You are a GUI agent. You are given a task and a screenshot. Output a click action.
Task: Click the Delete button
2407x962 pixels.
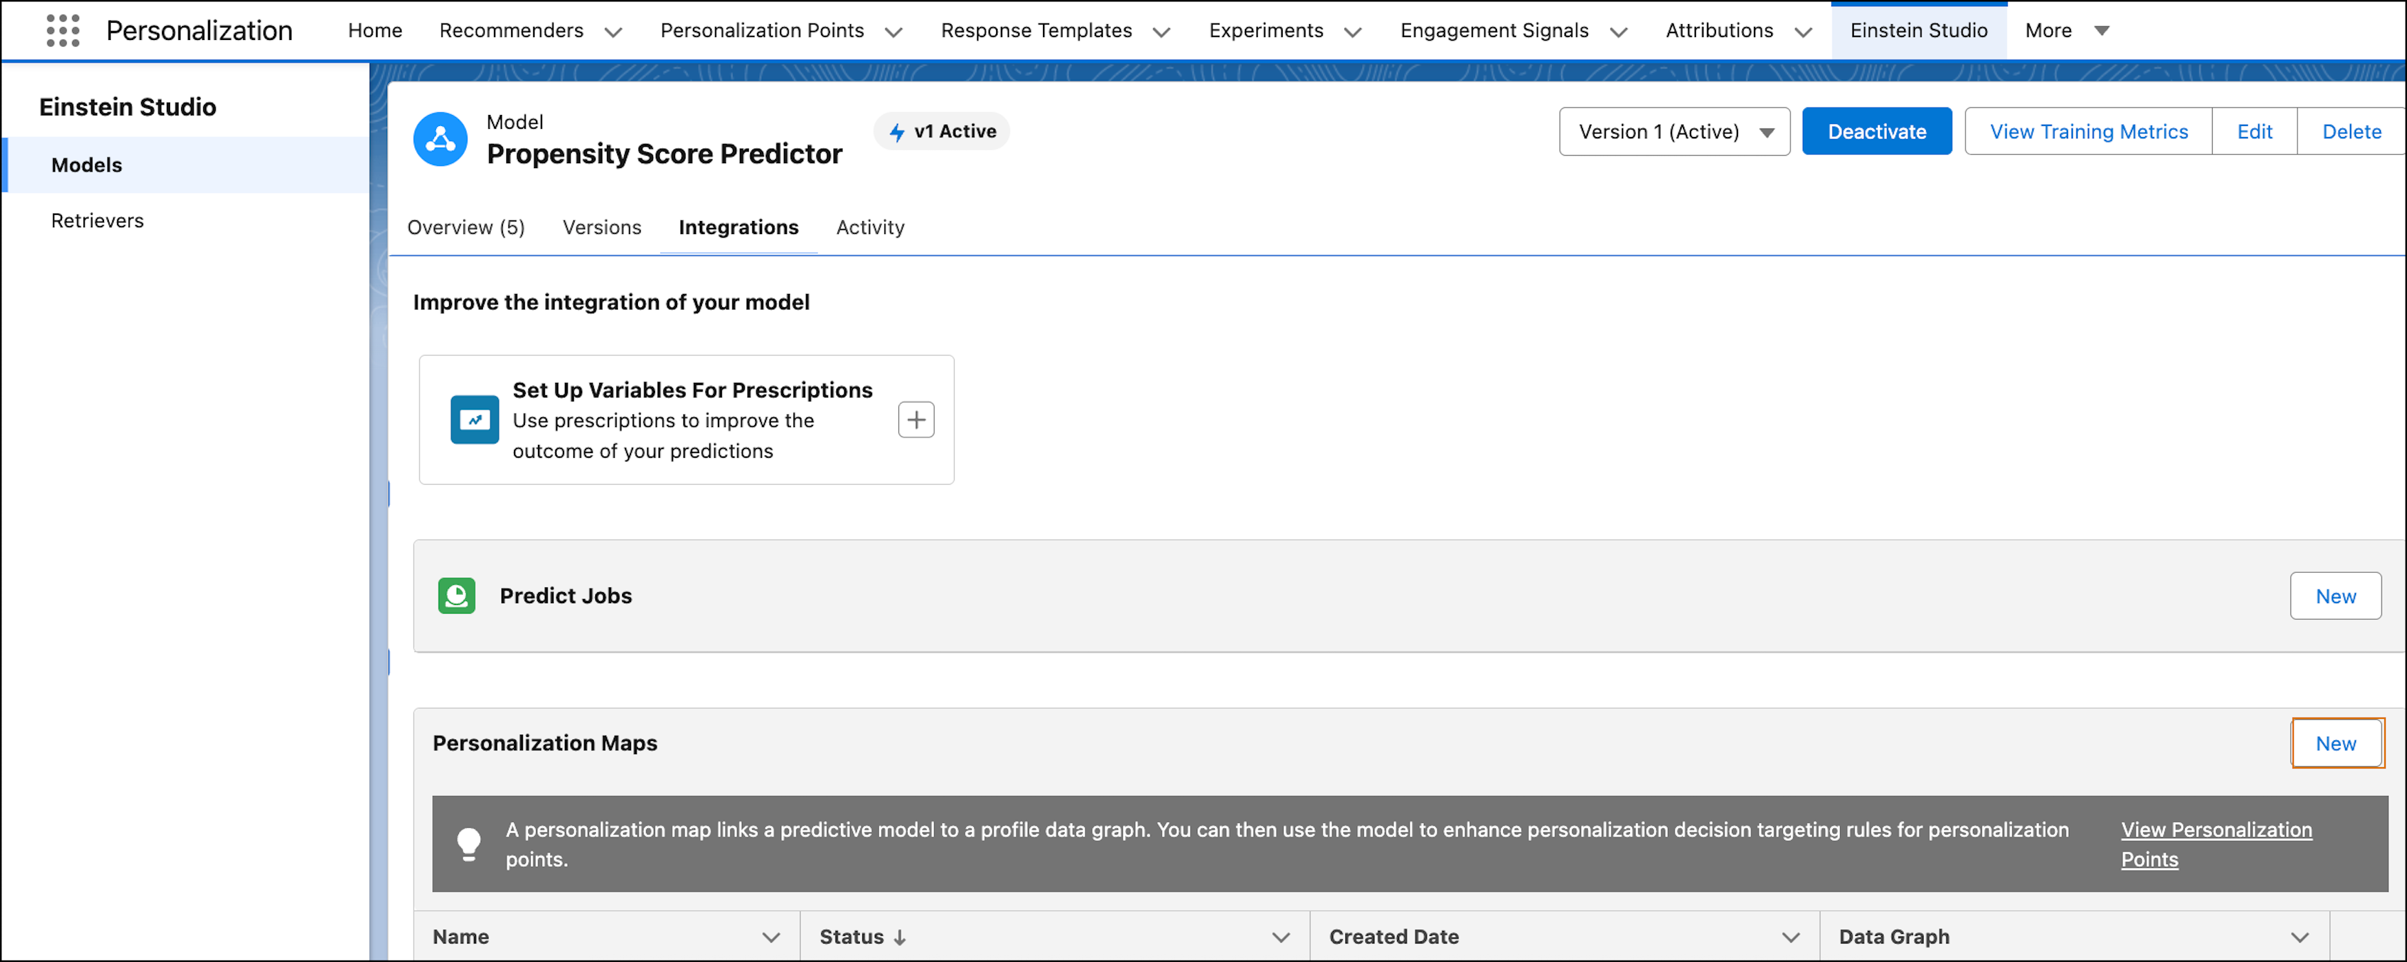pyautogui.click(x=2351, y=132)
